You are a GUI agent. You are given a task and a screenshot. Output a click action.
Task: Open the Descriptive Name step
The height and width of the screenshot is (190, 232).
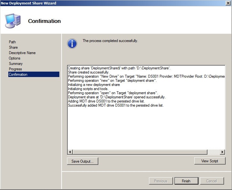click(x=22, y=53)
